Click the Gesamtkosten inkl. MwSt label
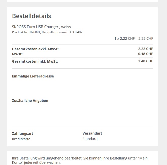 click(35, 61)
